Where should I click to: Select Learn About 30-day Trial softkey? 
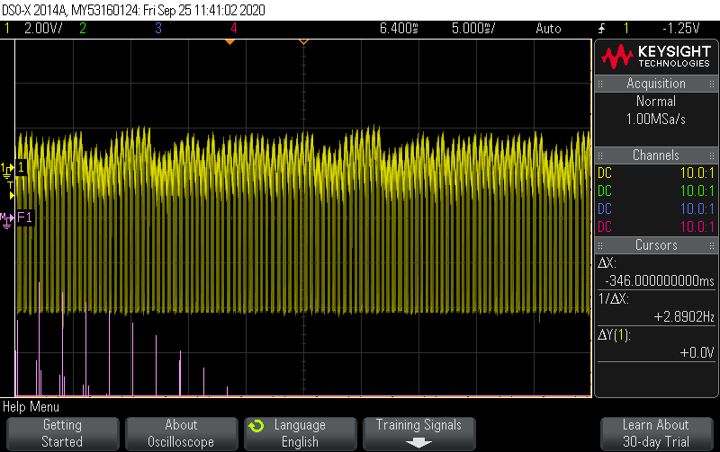pyautogui.click(x=657, y=433)
